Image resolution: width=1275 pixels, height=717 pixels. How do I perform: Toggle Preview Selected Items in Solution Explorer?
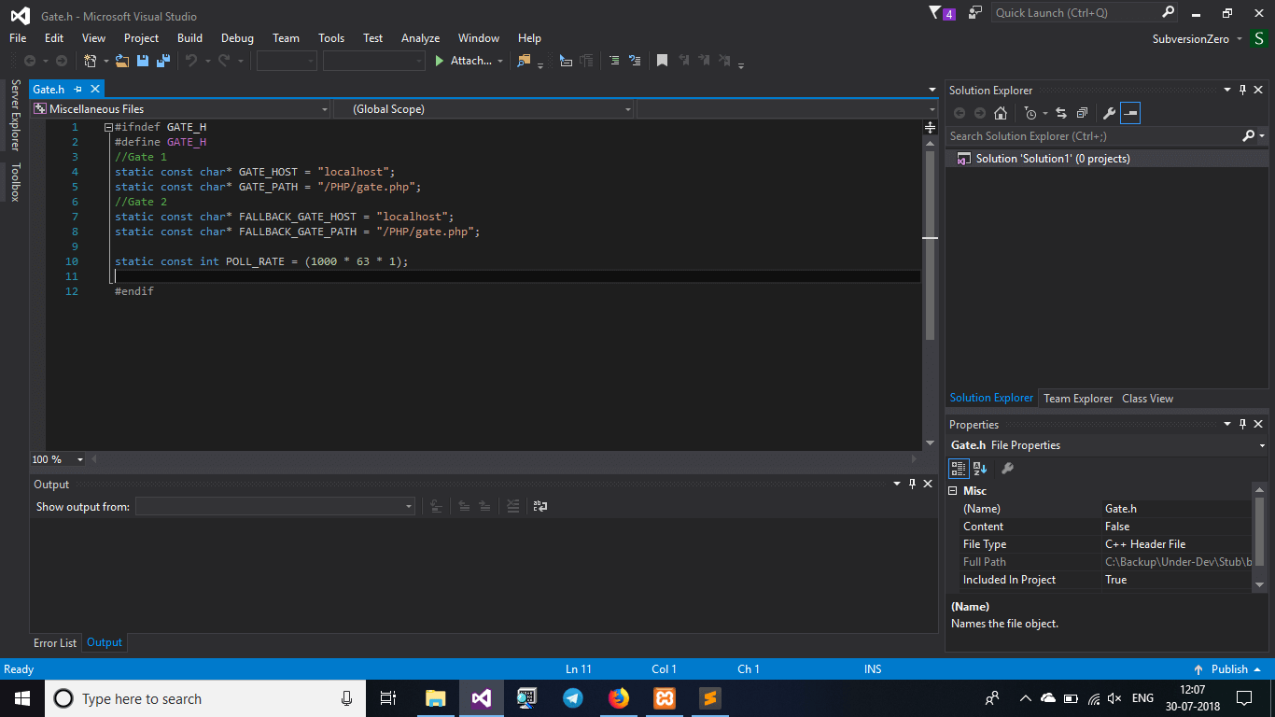point(1130,113)
